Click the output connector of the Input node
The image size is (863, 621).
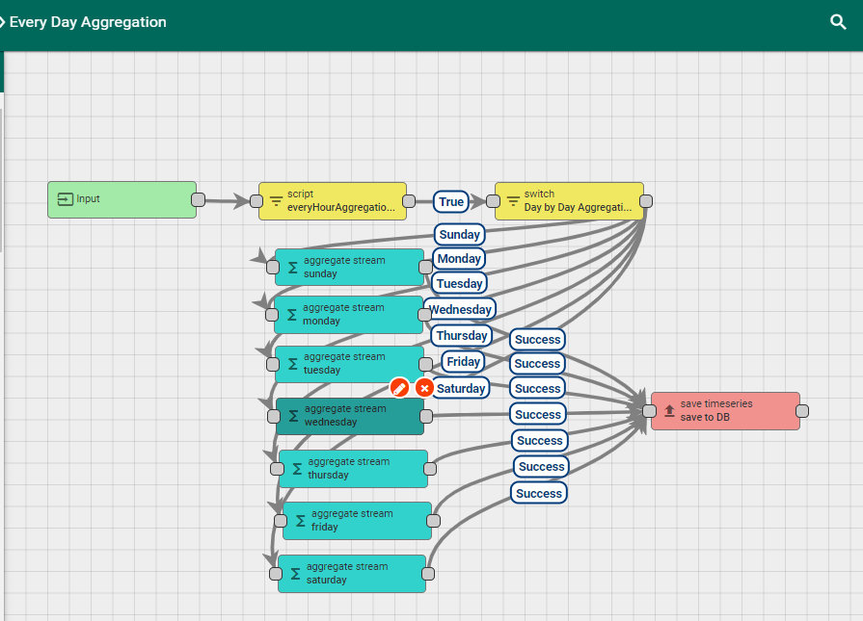point(198,199)
